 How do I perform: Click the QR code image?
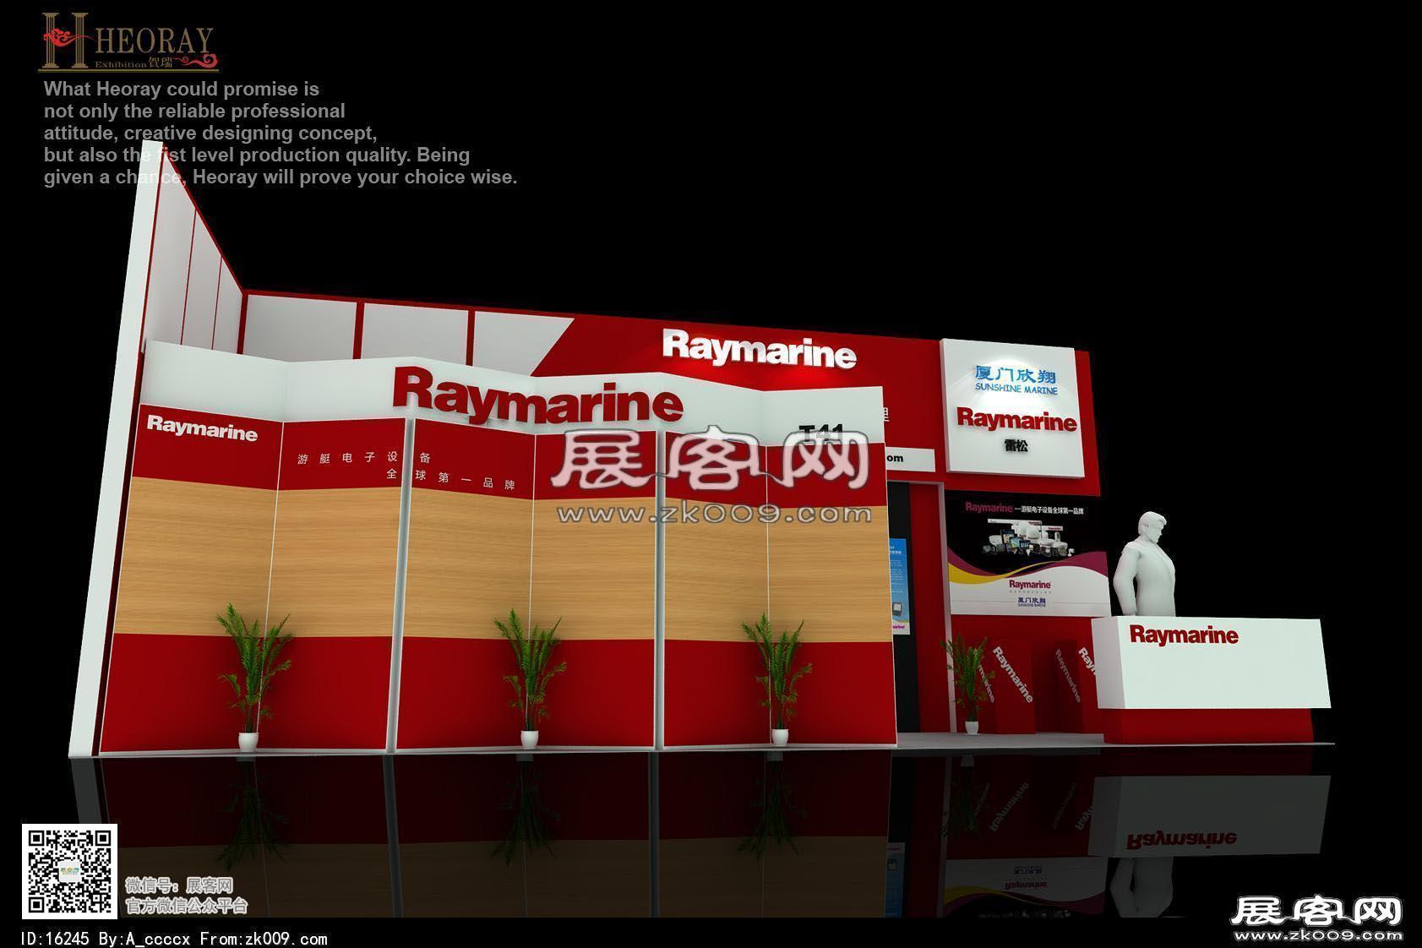(x=69, y=870)
